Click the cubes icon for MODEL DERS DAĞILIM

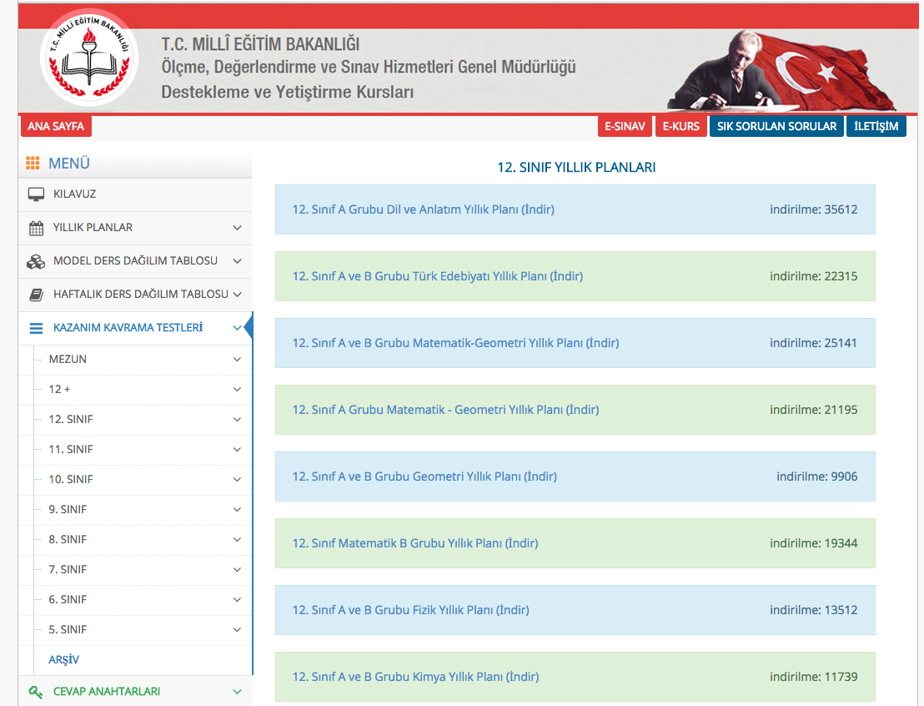coord(36,261)
